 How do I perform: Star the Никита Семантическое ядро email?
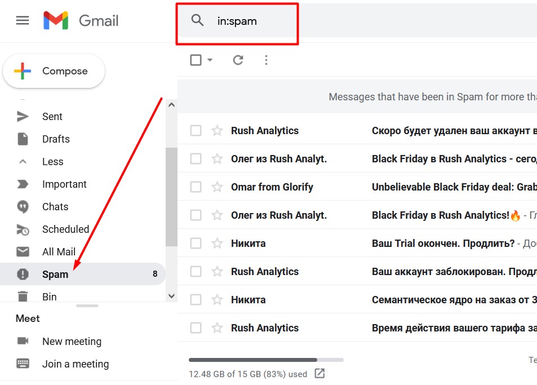[x=217, y=300]
